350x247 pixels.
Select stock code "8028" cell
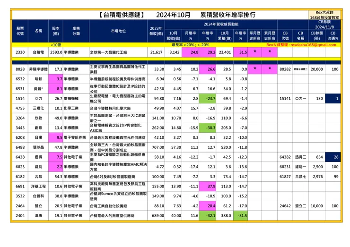[20, 69]
